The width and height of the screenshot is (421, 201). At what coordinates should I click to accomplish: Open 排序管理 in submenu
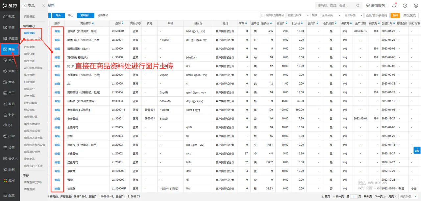(x=29, y=75)
